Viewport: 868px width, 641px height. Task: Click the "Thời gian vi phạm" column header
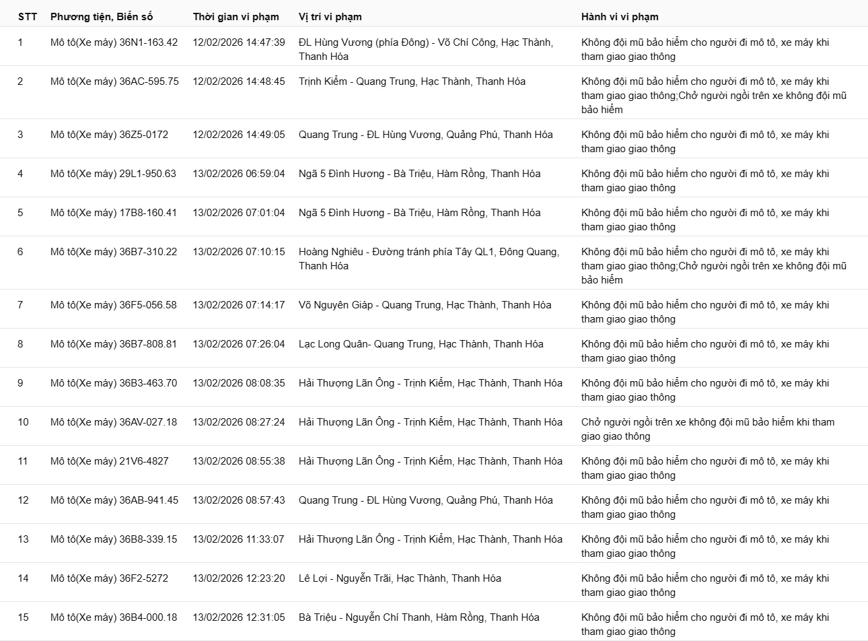(x=236, y=17)
